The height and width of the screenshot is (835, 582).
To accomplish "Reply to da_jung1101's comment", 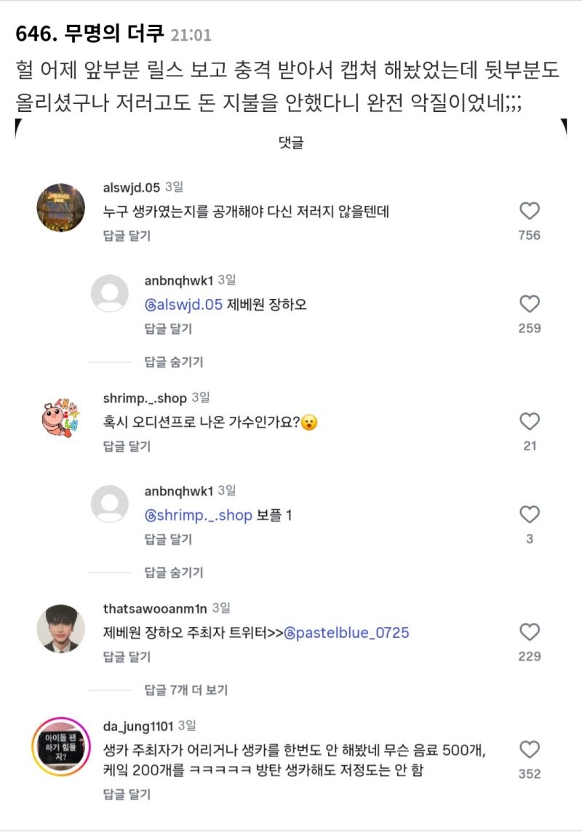I will pyautogui.click(x=127, y=794).
